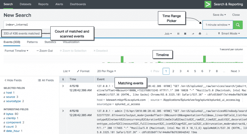Click the search query input field

click(103, 25)
